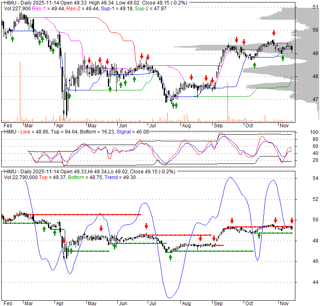The image size is (320, 306).
Task: Click the Close 49.15 (-0.2%) text in top header
Action: point(165,3)
